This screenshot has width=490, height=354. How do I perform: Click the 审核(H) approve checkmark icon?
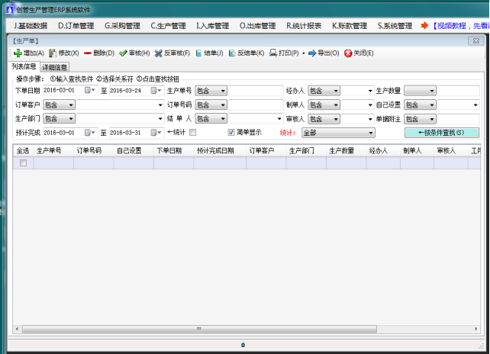[x=123, y=53]
